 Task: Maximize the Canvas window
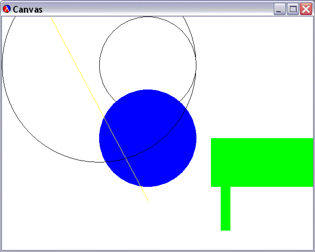pos(293,9)
